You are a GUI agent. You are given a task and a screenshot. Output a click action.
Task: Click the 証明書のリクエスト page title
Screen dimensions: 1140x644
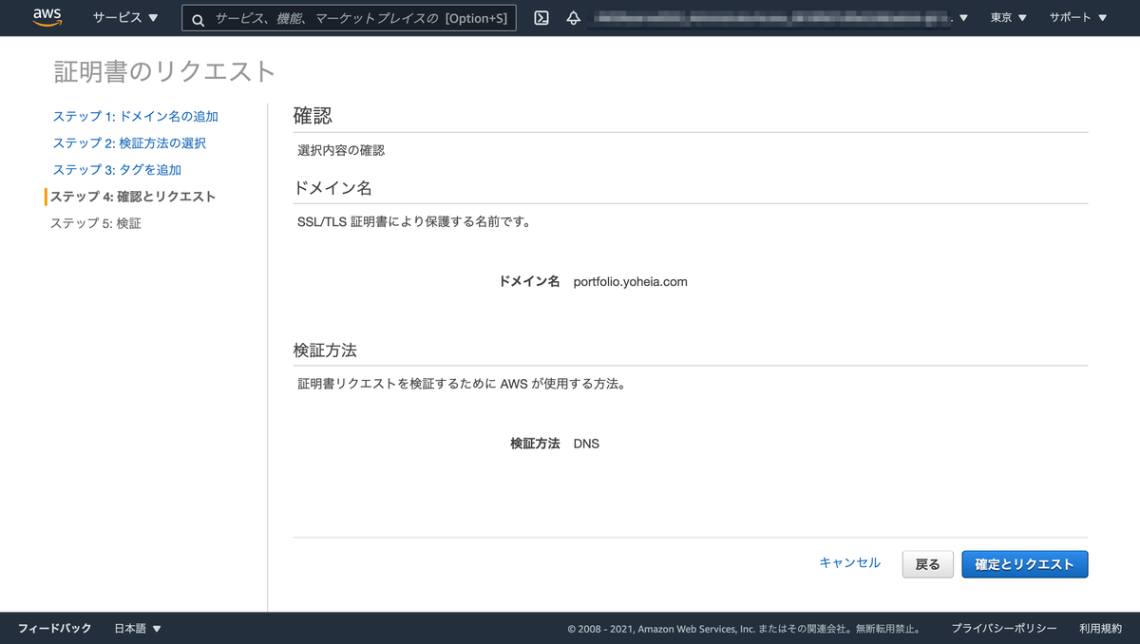pyautogui.click(x=164, y=71)
